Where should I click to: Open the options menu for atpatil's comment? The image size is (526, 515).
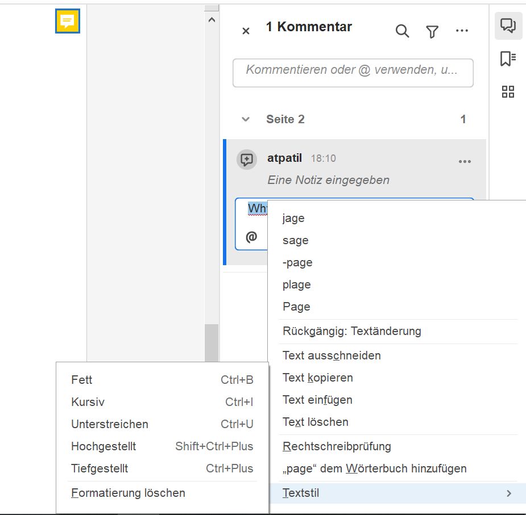pos(465,161)
